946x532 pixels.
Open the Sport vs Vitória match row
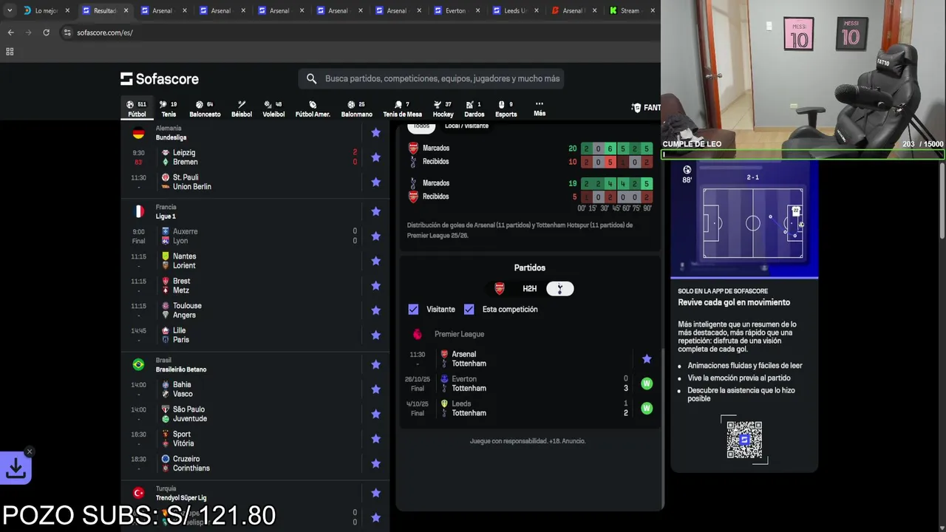click(255, 439)
